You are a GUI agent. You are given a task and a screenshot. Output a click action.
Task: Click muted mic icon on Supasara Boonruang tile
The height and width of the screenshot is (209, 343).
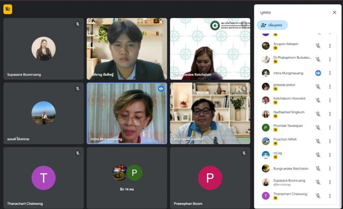78,24
